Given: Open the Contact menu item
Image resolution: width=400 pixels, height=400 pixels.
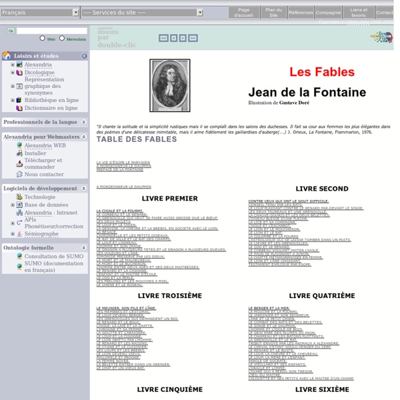Looking at the screenshot, I should (x=385, y=13).
